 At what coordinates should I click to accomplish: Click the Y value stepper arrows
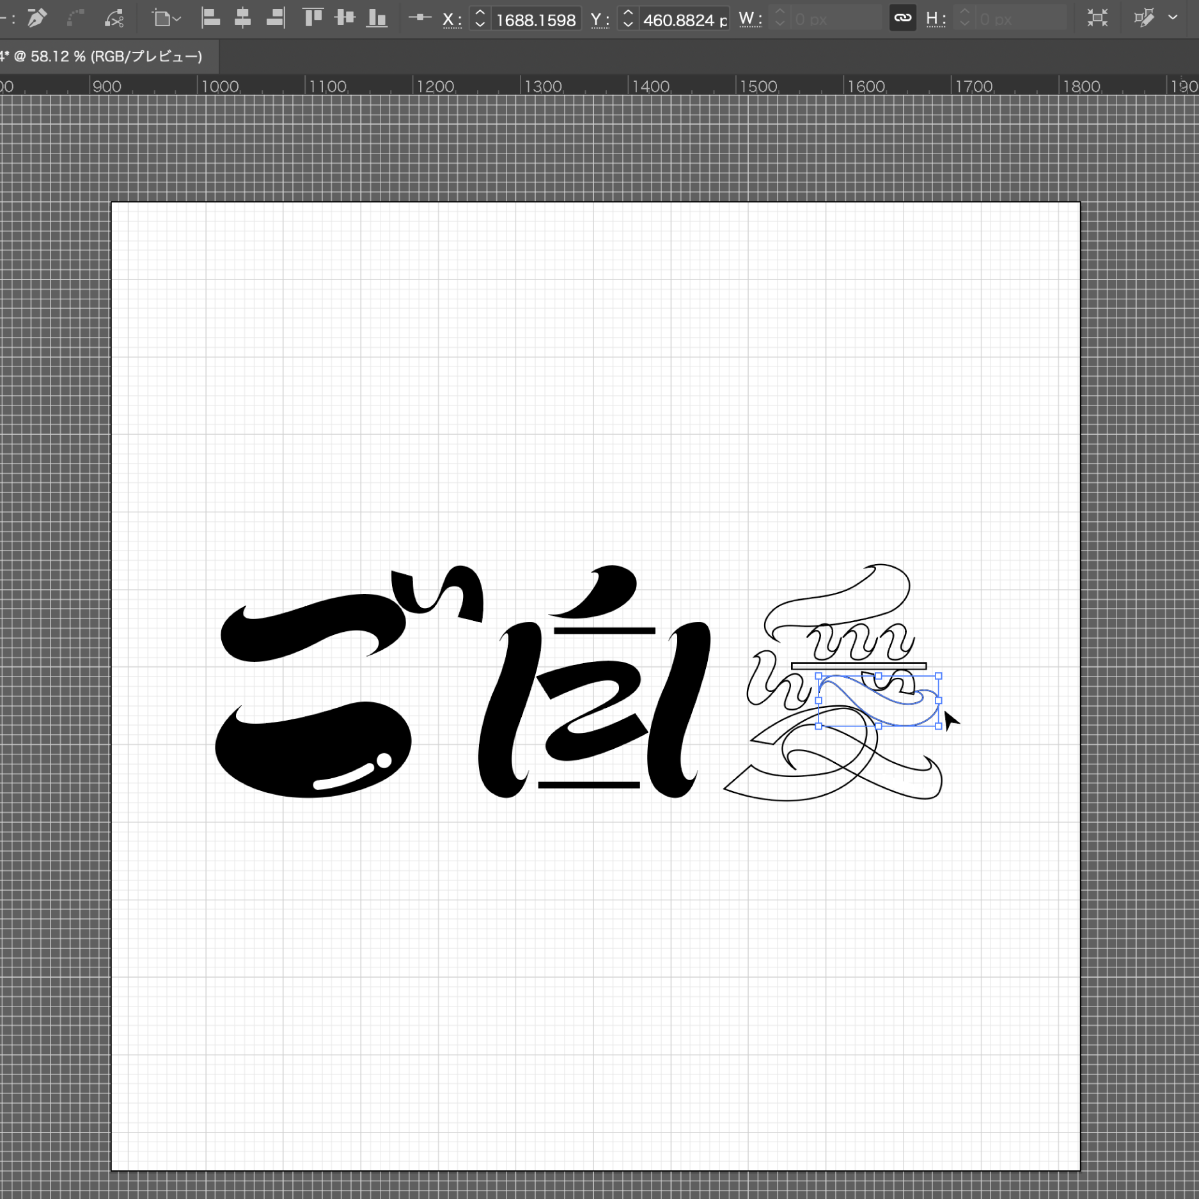click(628, 19)
